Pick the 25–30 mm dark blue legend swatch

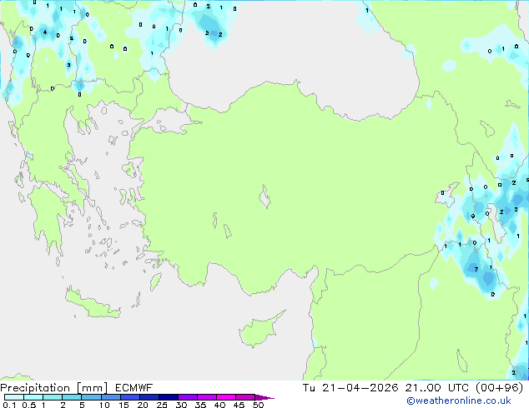tap(168, 397)
